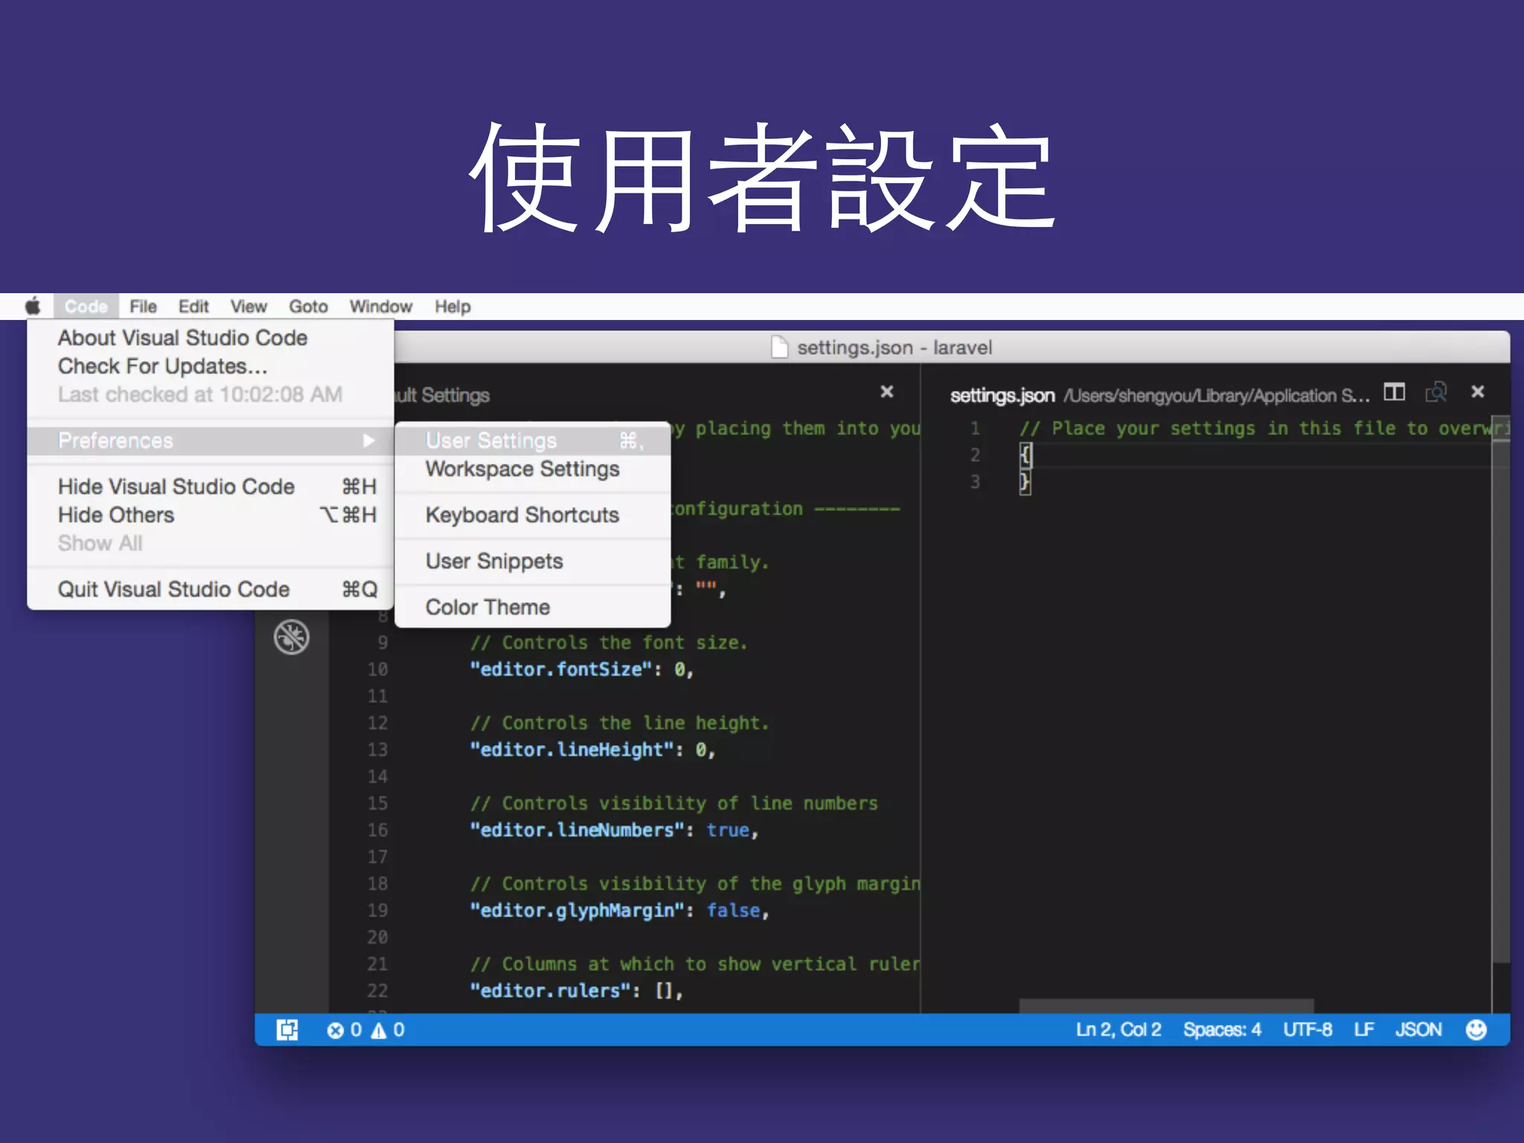Screen dimensions: 1524x1143
Task: Close the Default Settings editor
Action: tap(887, 391)
